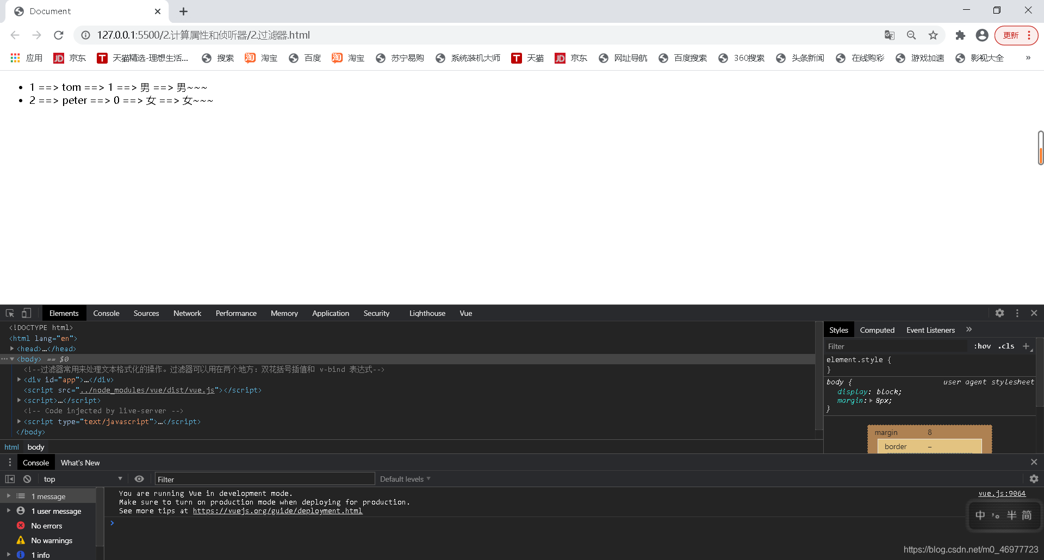Open the Lighthouse tab
Image resolution: width=1044 pixels, height=560 pixels.
pos(427,313)
